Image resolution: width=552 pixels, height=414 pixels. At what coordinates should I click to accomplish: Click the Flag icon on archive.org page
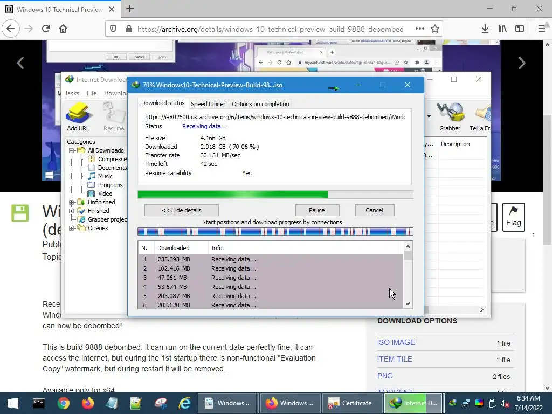point(513,217)
